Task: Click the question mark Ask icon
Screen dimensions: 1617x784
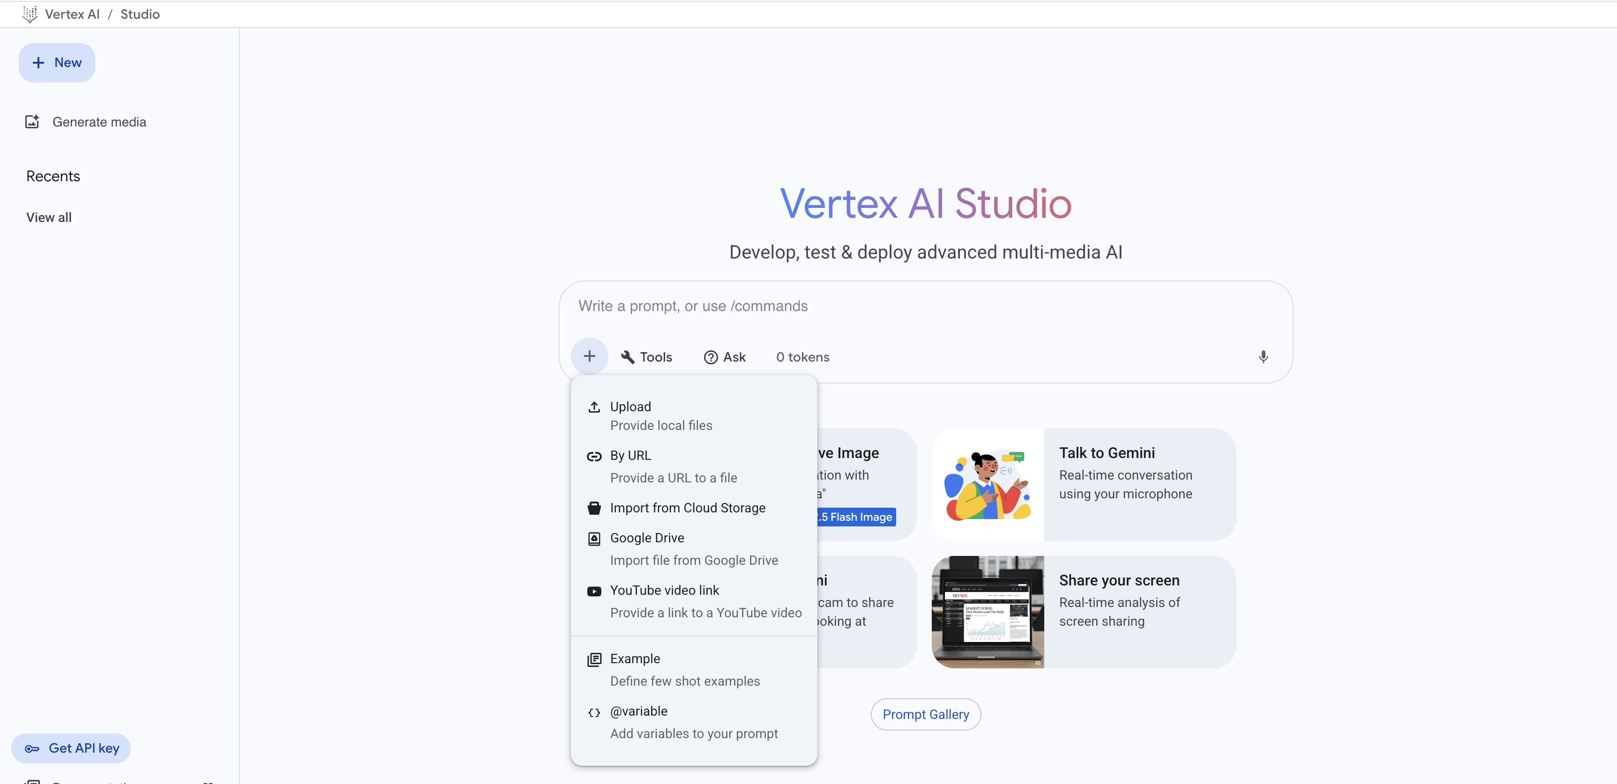Action: tap(711, 357)
